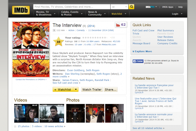Open star Randall Park's page
This screenshot has height=131, width=196.
(102, 80)
